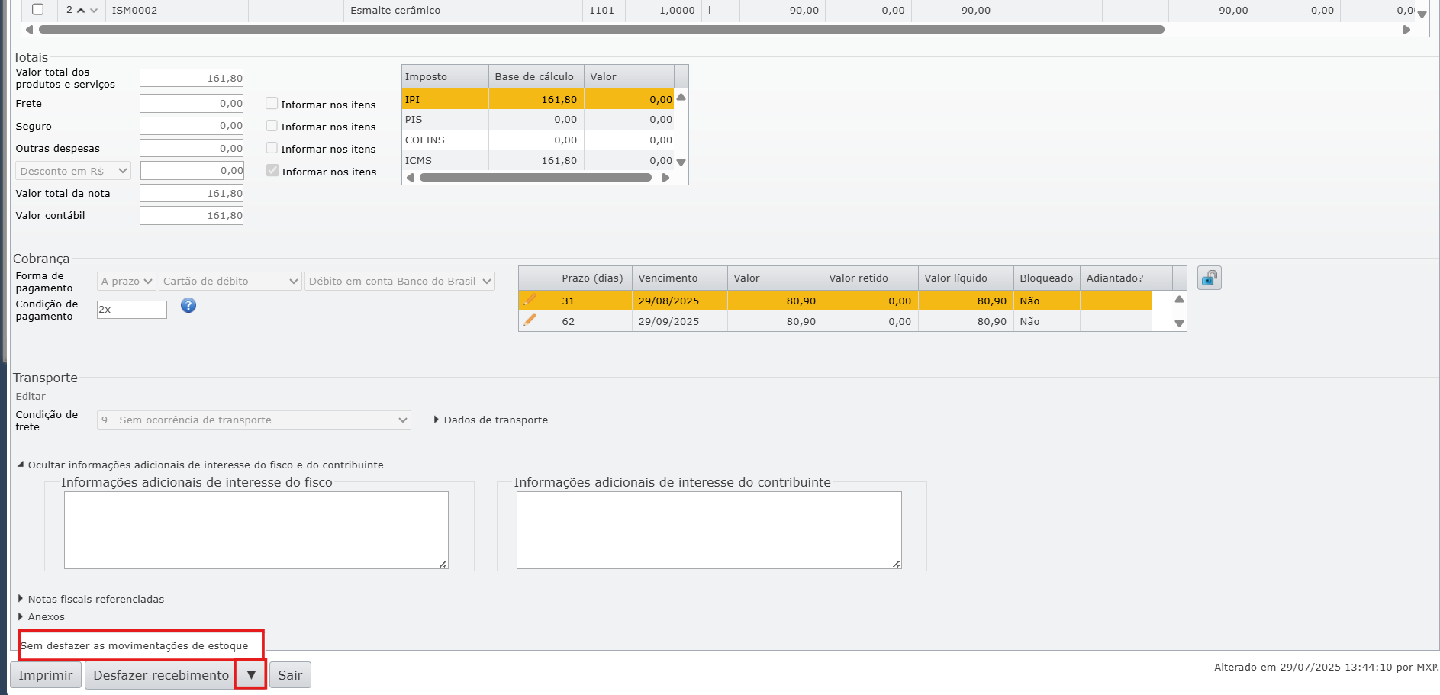
Task: Open the A prazo payment dropdown
Action: coord(127,282)
